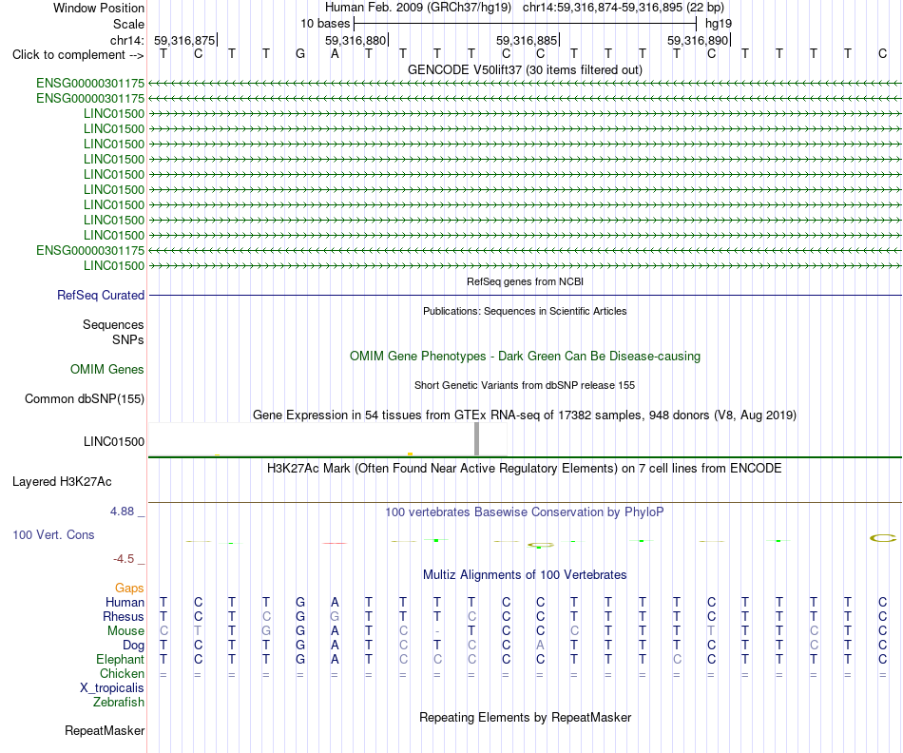Viewport: 903px width, 753px height.
Task: Open Multiz Alignments of 100 Vertebrates title
Action: point(525,574)
